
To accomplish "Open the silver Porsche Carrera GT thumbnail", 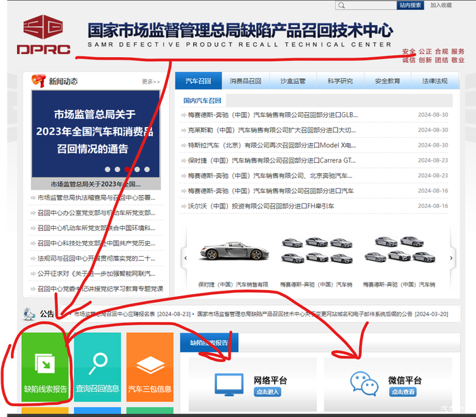I will (x=234, y=251).
